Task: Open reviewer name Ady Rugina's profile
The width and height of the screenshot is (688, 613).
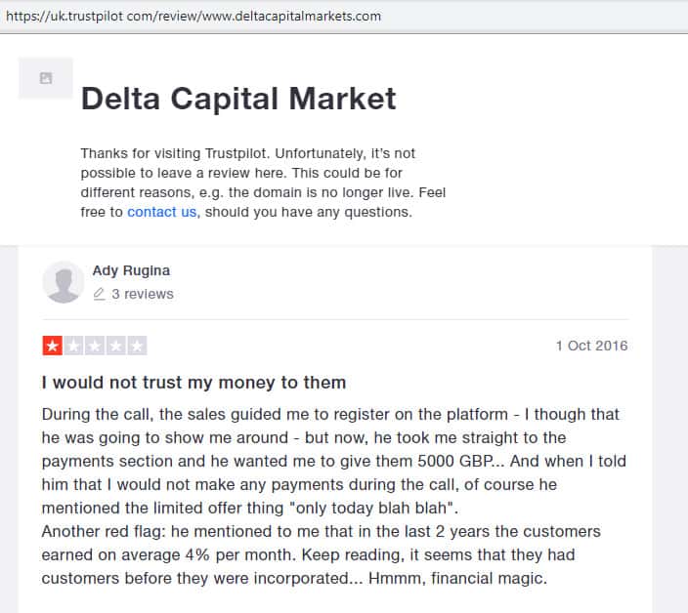Action: (x=131, y=270)
